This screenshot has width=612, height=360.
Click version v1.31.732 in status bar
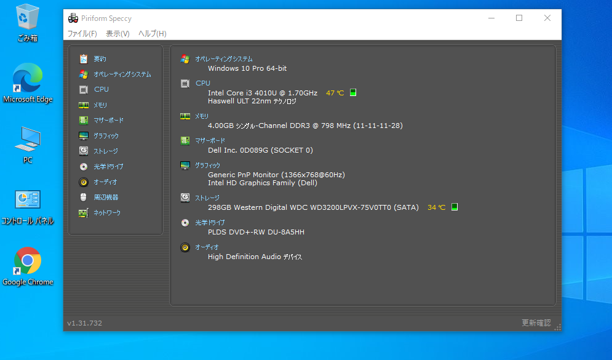(85, 323)
